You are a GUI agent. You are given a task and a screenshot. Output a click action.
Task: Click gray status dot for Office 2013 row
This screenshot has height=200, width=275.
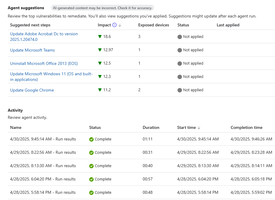(x=180, y=63)
